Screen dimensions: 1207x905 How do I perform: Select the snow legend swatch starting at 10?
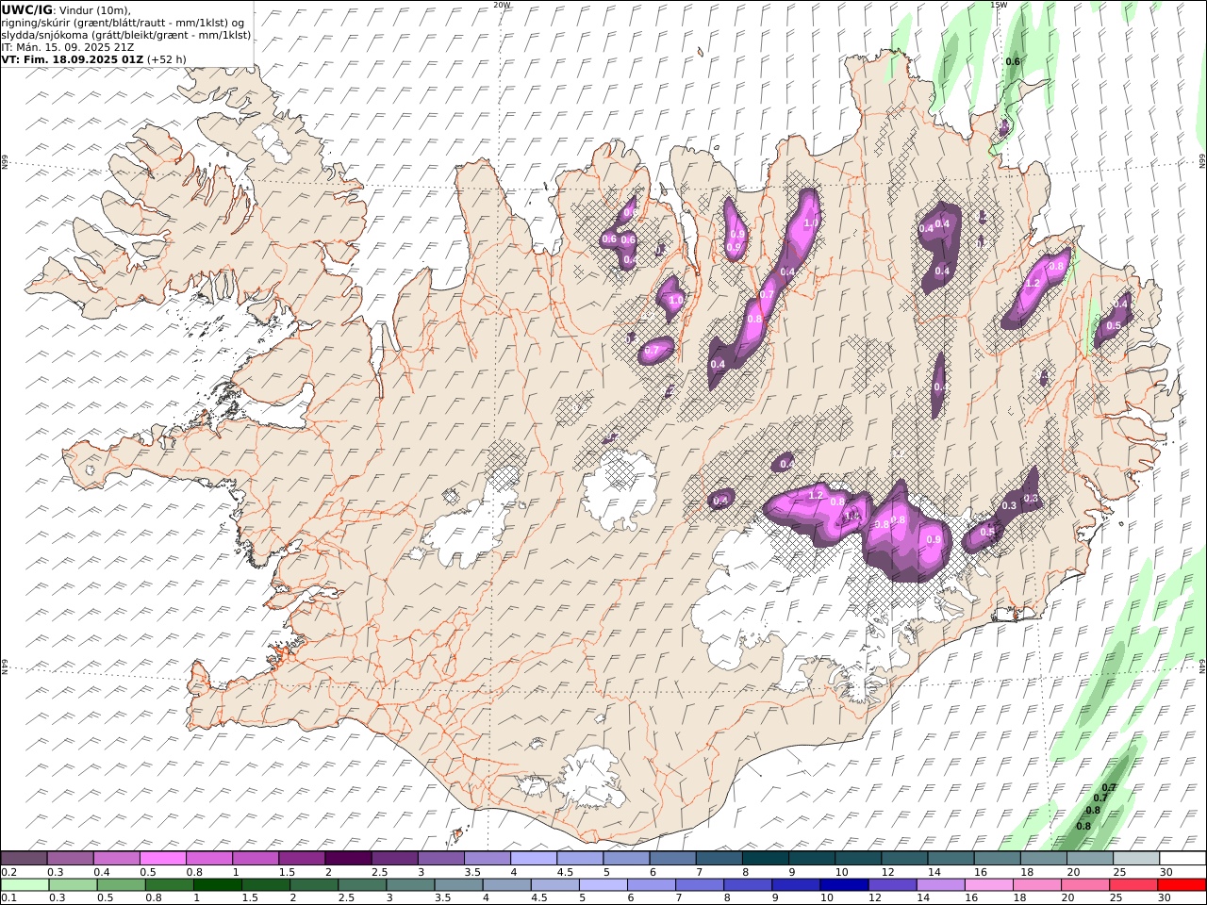[857, 859]
